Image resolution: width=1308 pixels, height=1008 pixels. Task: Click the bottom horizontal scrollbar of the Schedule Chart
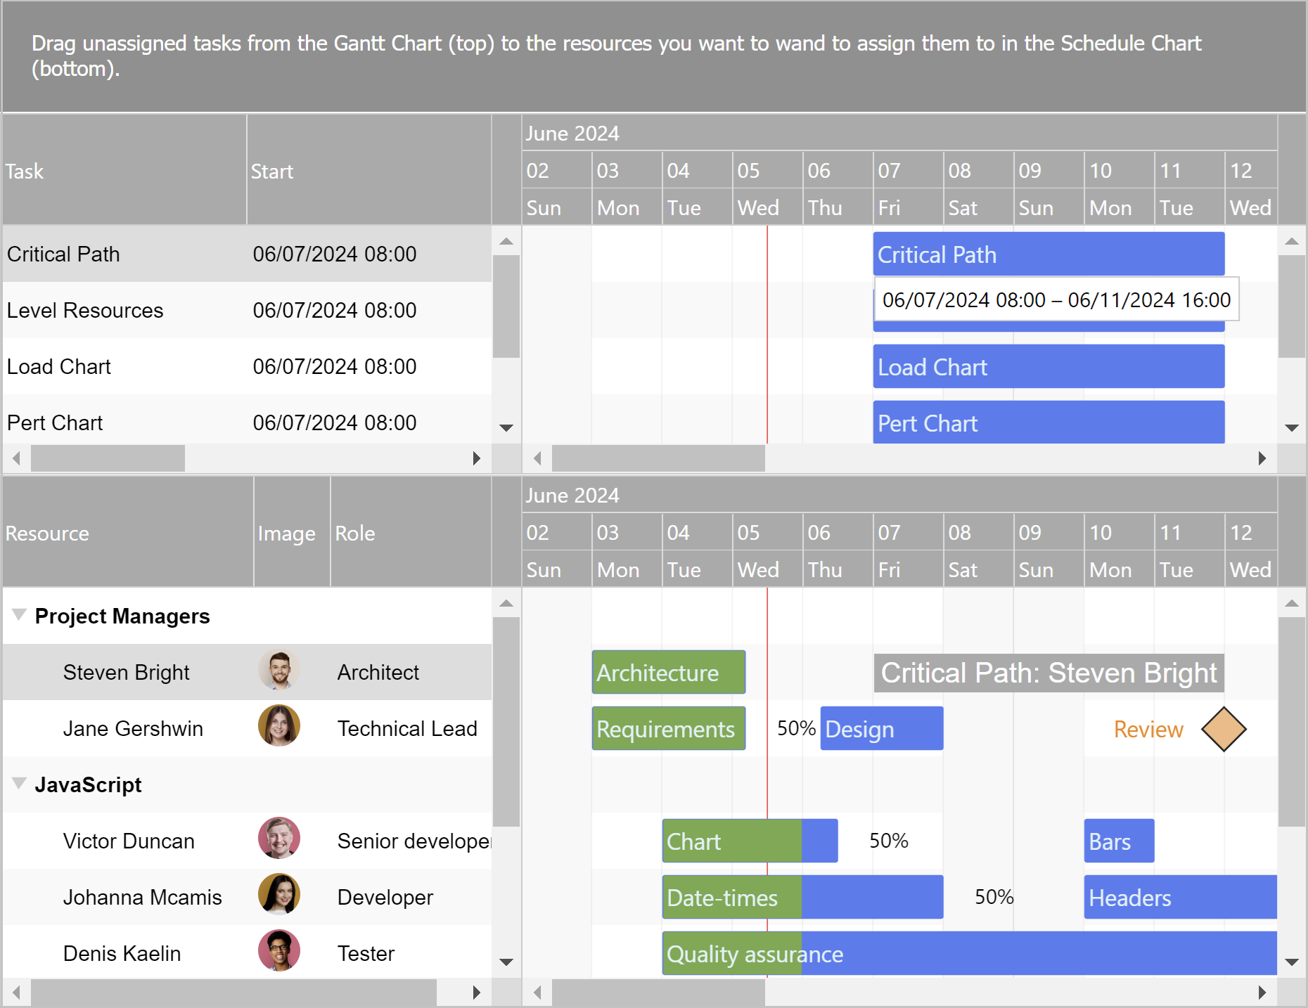pos(658,993)
